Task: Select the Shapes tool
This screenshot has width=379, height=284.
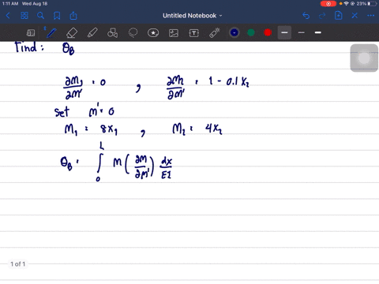Action: click(x=112, y=33)
